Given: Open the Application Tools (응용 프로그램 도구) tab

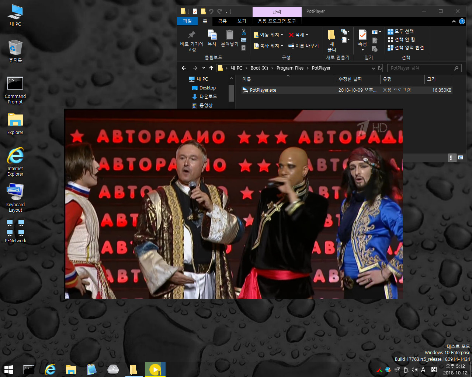Looking at the screenshot, I should click(x=277, y=21).
